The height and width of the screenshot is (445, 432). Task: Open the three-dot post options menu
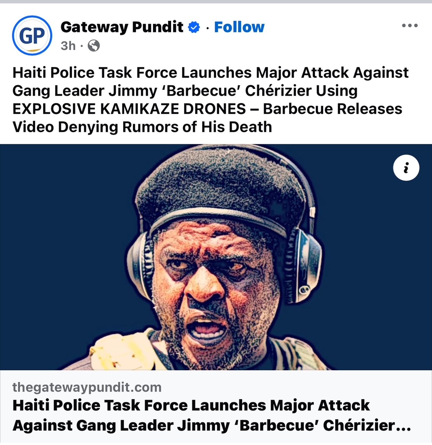click(x=410, y=25)
